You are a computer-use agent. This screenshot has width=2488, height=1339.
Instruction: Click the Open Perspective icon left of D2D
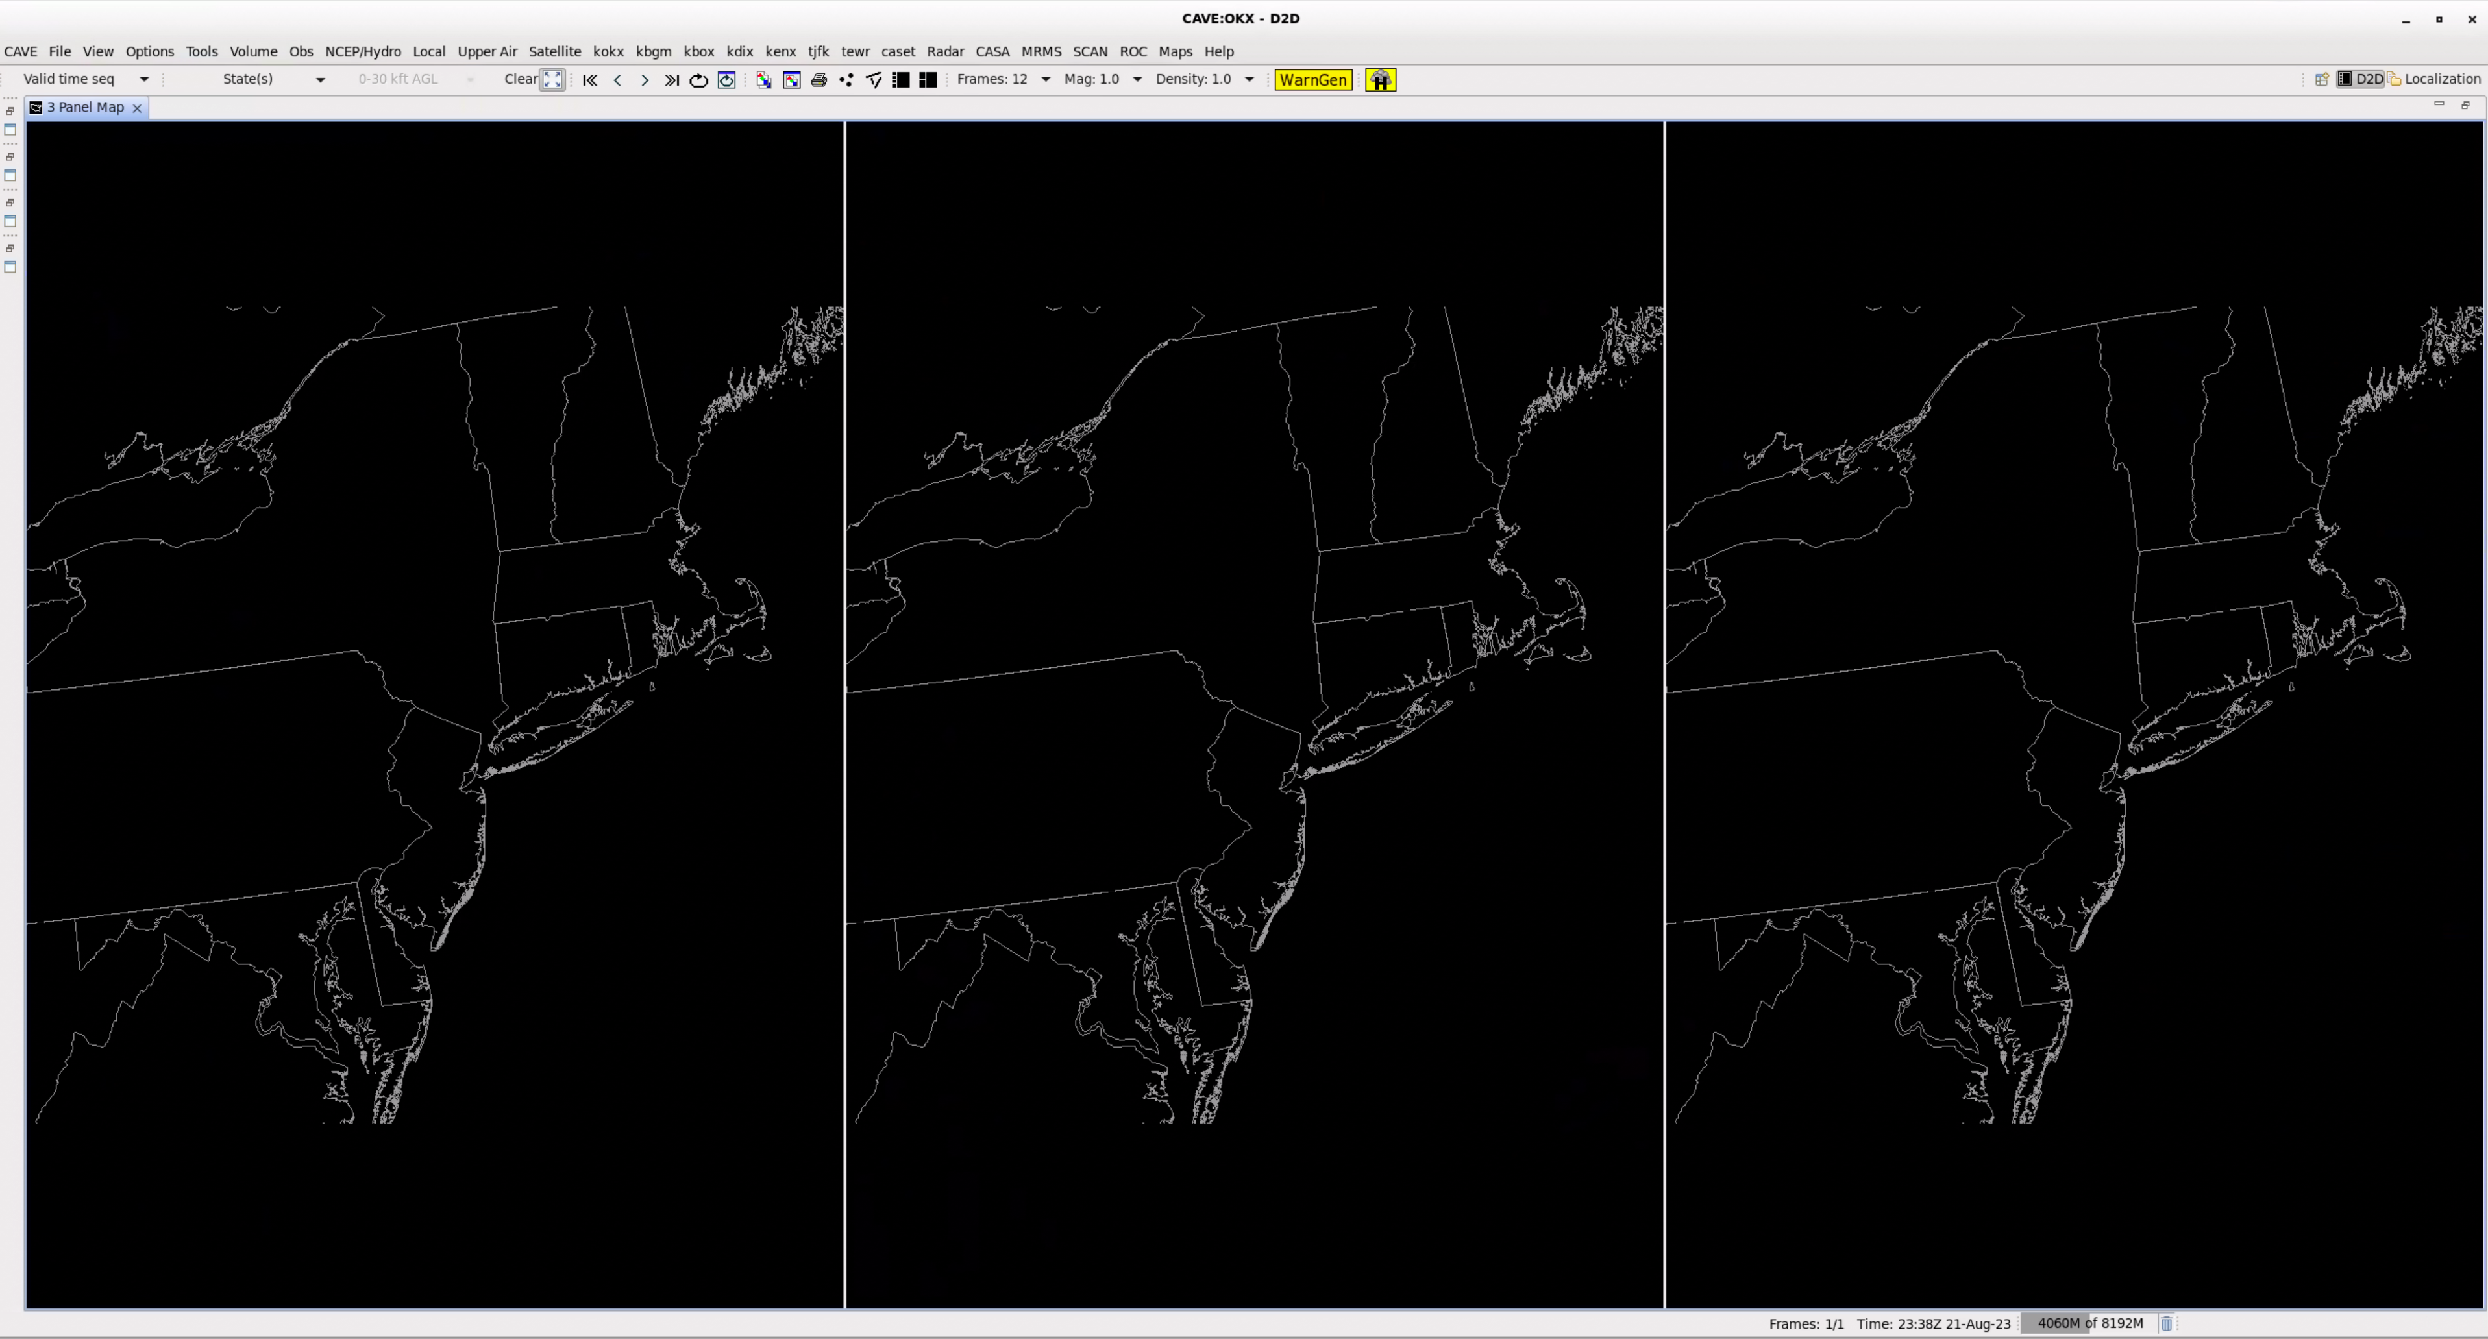click(x=2322, y=79)
